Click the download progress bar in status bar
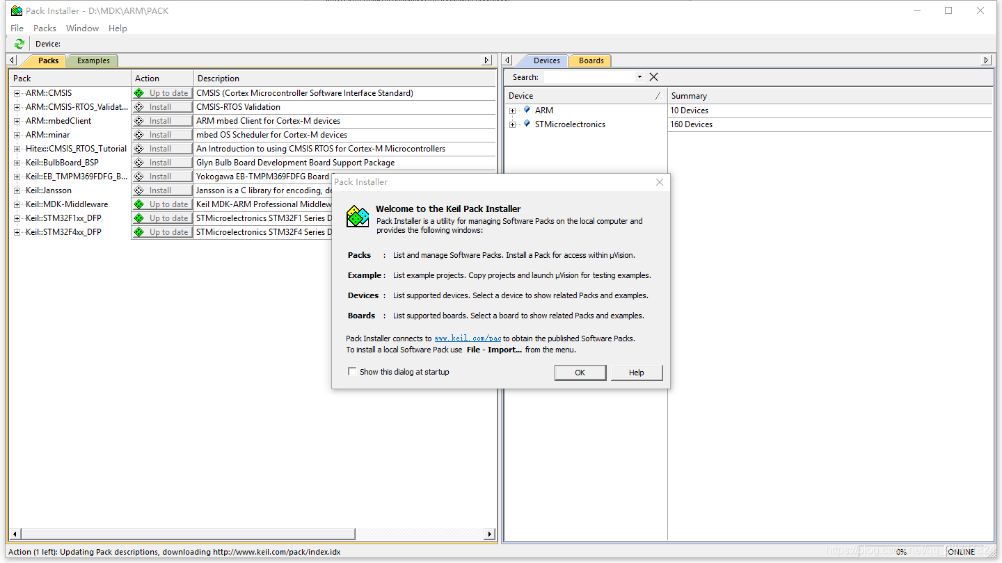Screen dimensions: 1002x563 (901, 552)
